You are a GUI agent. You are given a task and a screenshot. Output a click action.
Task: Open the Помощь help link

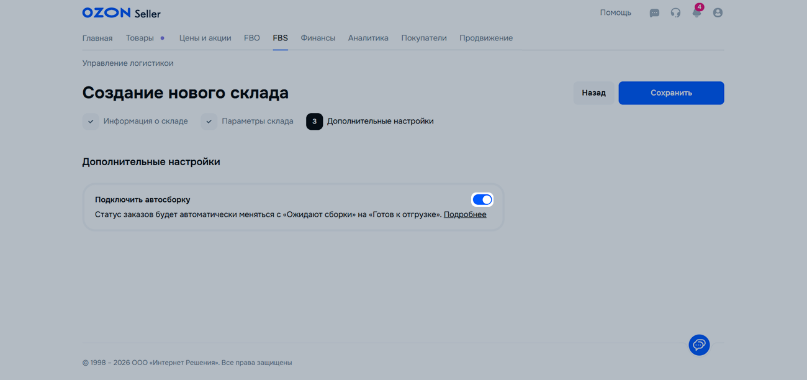coord(615,13)
